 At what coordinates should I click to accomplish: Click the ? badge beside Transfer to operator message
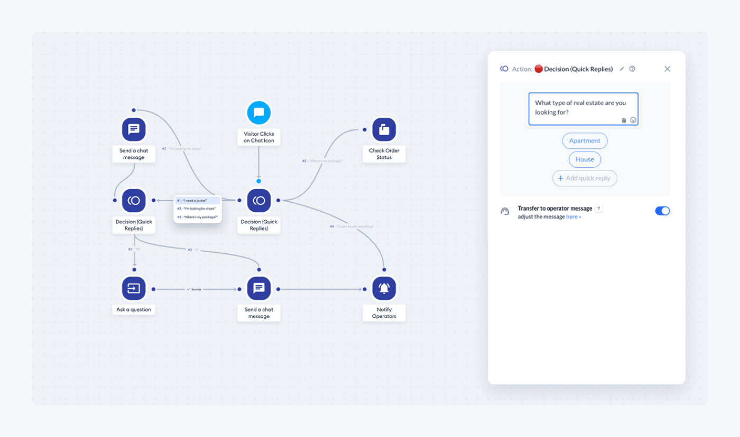tap(598, 208)
